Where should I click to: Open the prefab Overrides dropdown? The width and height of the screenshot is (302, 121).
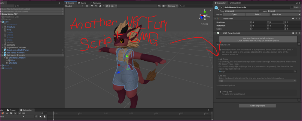(286, 14)
